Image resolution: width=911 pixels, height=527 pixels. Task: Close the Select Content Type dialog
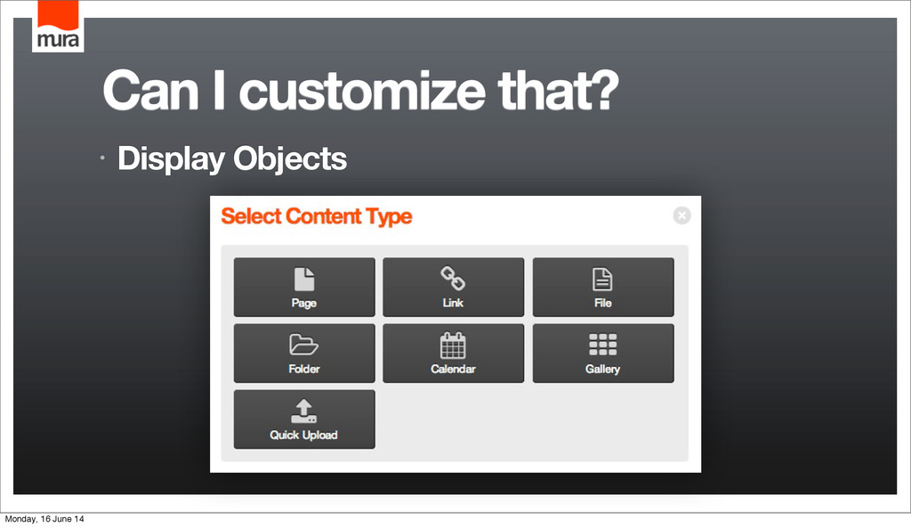[681, 215]
